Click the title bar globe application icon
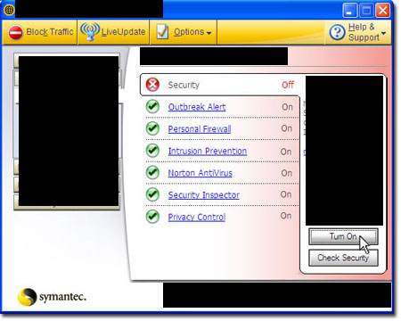 9,10
